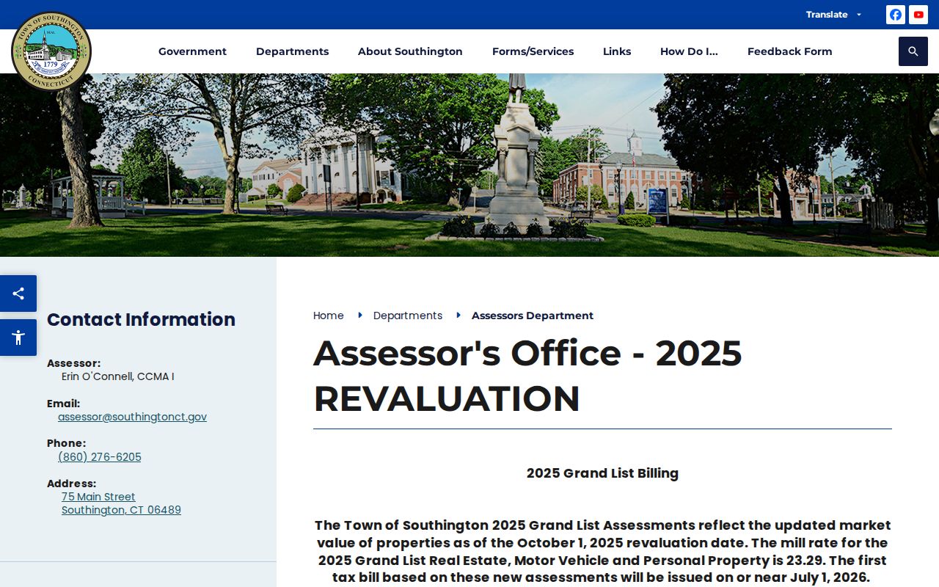Go to Home breadcrumb
The image size is (939, 587).
tap(328, 316)
